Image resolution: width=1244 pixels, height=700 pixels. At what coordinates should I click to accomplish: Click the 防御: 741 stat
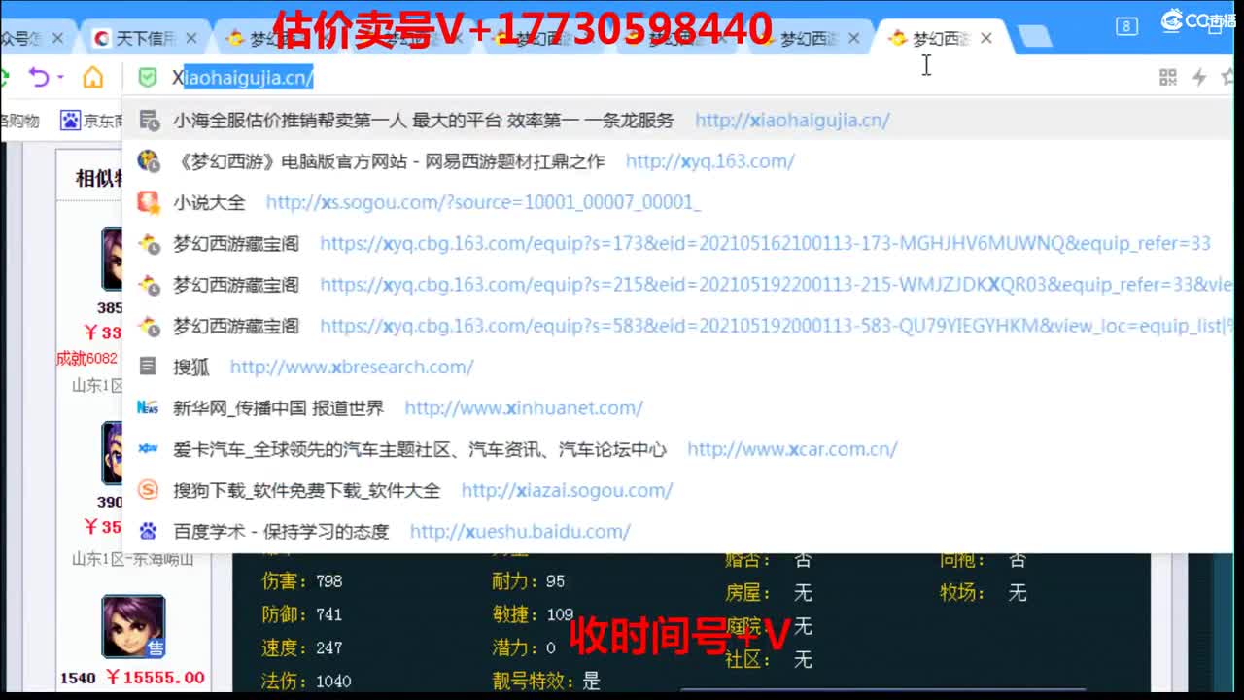[x=302, y=614]
